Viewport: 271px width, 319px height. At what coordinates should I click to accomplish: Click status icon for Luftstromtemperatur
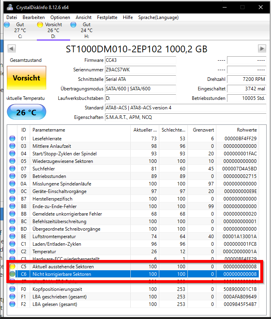[12, 236]
